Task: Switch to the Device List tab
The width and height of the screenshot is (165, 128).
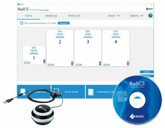Action: tap(51, 16)
